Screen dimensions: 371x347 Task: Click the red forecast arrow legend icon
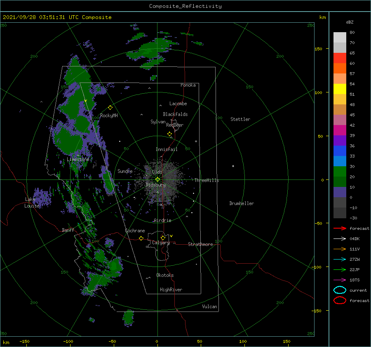click(x=340, y=228)
